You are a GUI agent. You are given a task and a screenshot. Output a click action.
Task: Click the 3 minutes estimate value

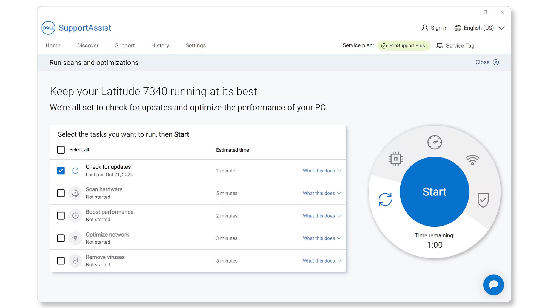(227, 238)
